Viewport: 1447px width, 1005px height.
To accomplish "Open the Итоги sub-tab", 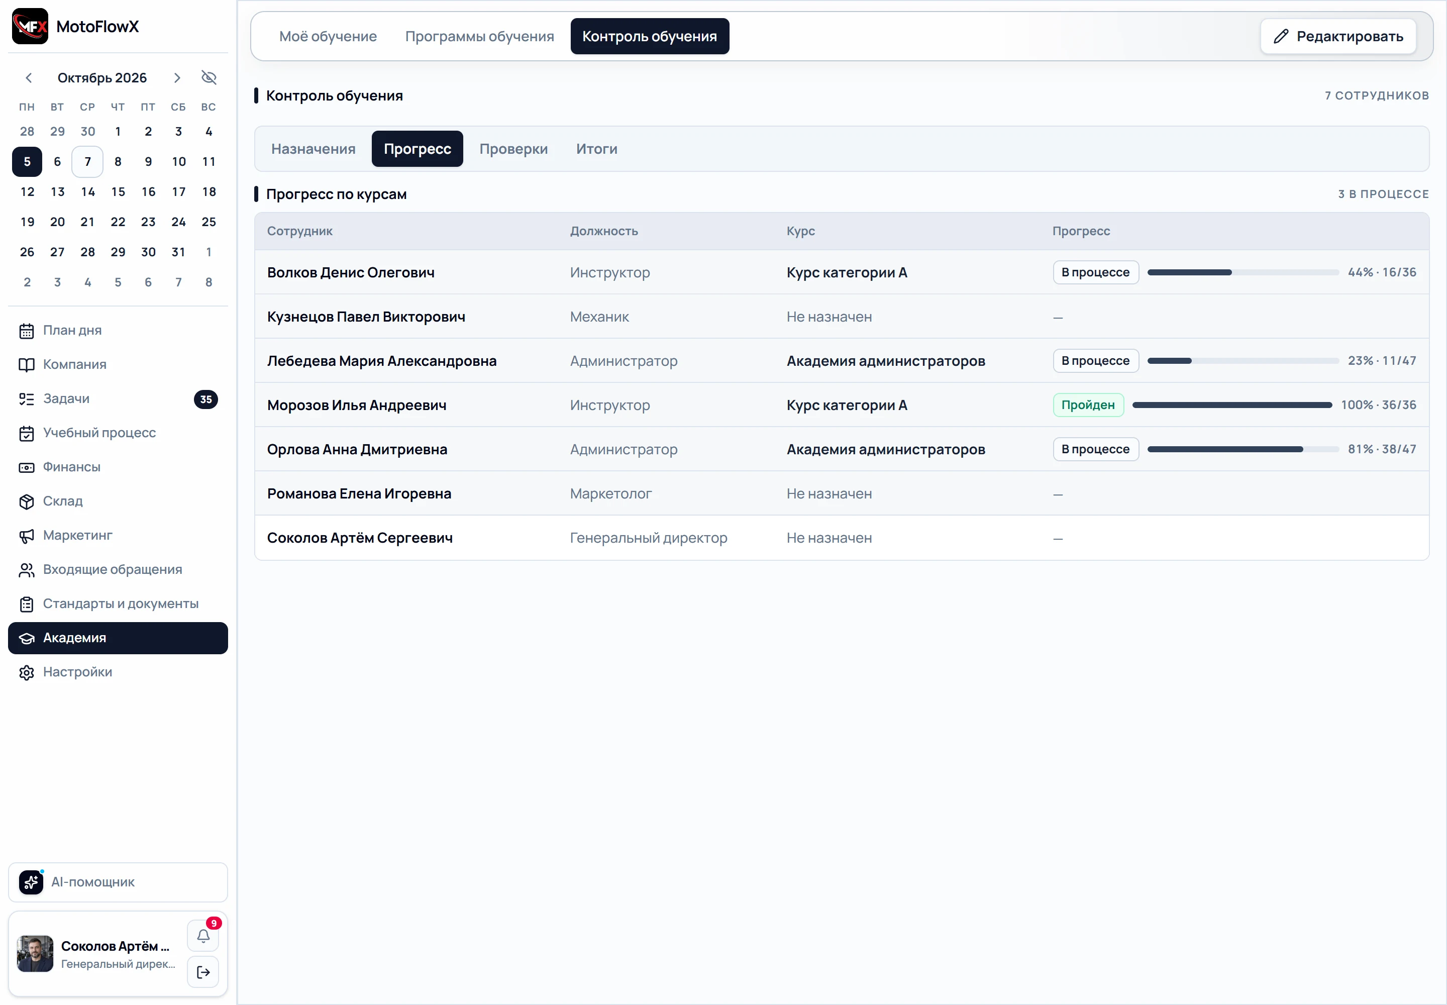I will pos(597,149).
